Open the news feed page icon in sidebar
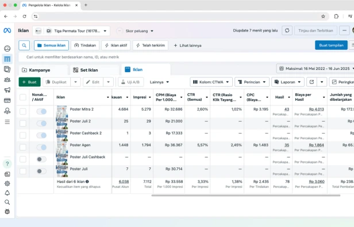Image resolution: width=354 pixels, height=227 pixels. tap(7, 174)
